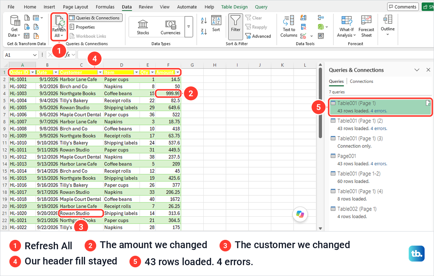Select the Table001 (Page 1-2) query
This screenshot has height=276, width=434.
380,177
